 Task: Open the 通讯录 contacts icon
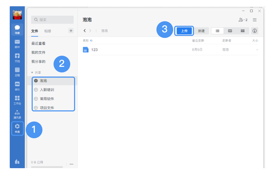[17, 114]
